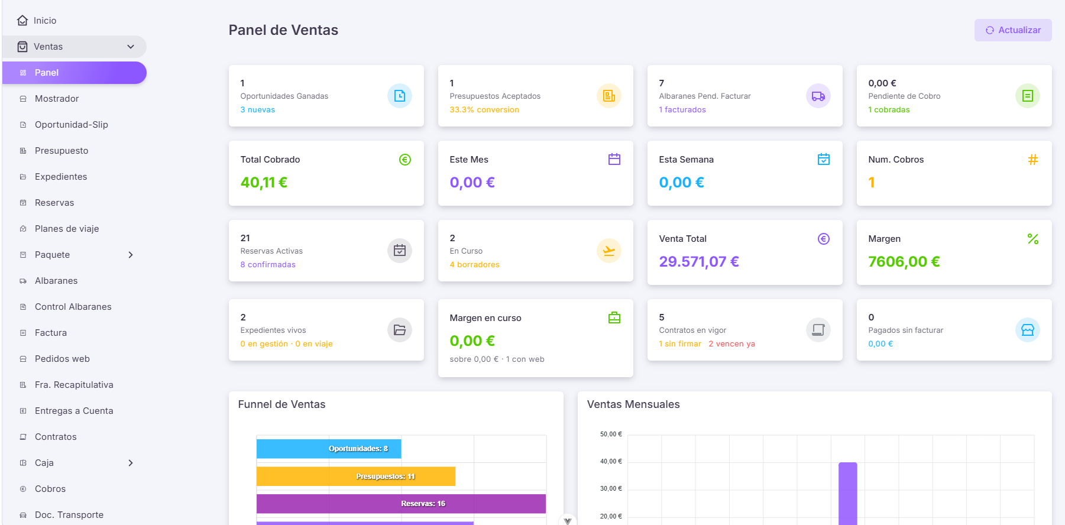Click the '2 vencen ya' text
Image resolution: width=1065 pixels, height=525 pixels.
click(x=731, y=344)
